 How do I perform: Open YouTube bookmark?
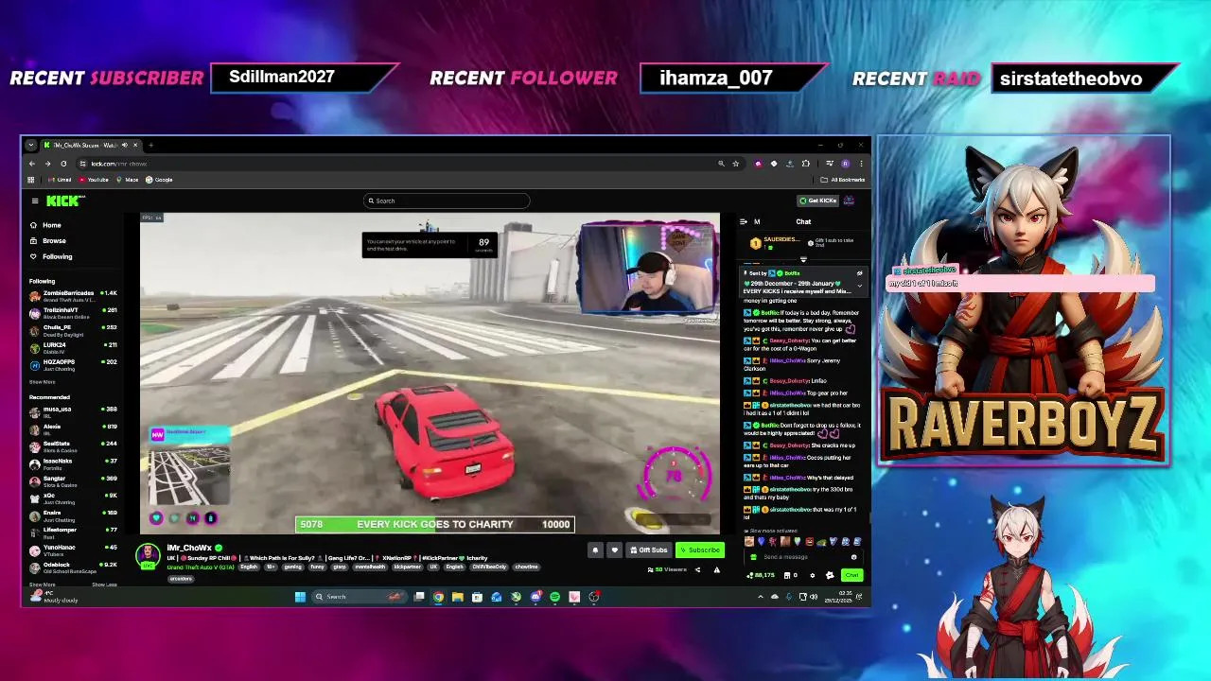(x=94, y=180)
